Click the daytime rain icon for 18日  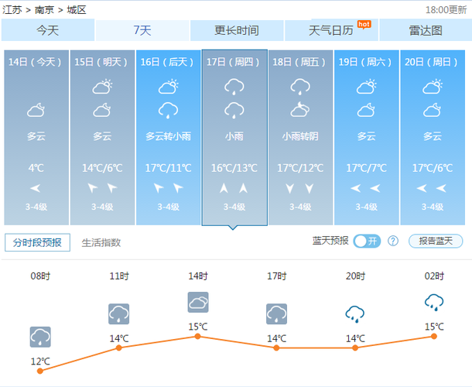(300, 87)
